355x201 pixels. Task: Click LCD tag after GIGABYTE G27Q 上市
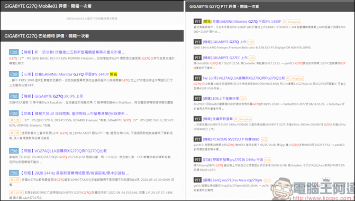(x=251, y=42)
